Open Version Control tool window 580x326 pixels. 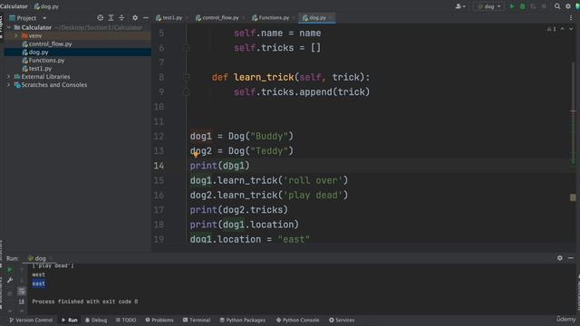coord(31,320)
